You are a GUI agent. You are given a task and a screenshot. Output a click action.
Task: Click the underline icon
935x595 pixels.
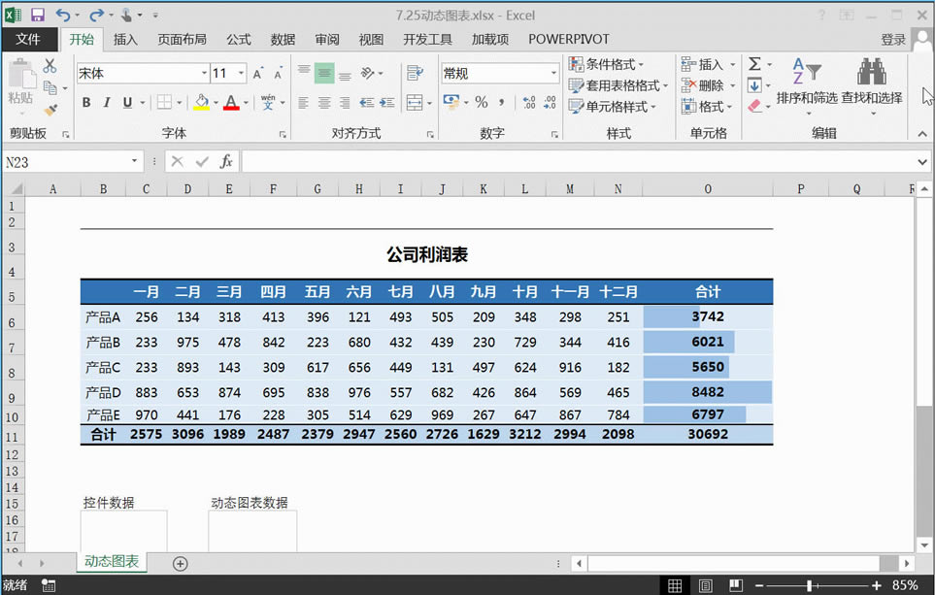pyautogui.click(x=126, y=101)
